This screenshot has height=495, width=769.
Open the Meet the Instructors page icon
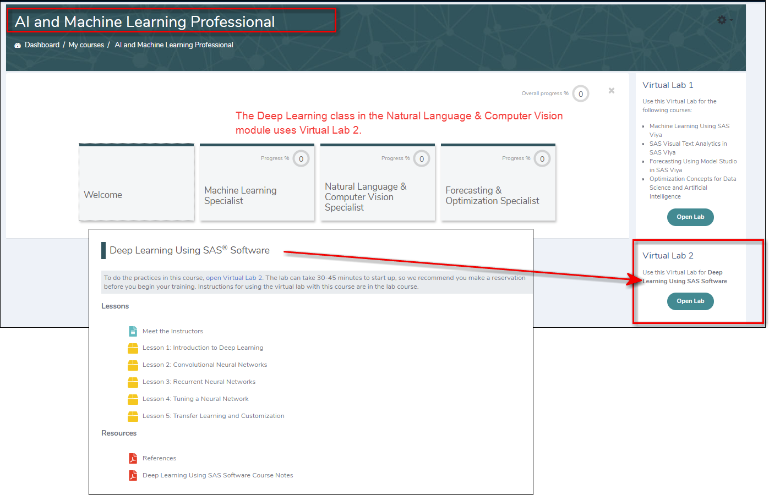[x=133, y=331]
